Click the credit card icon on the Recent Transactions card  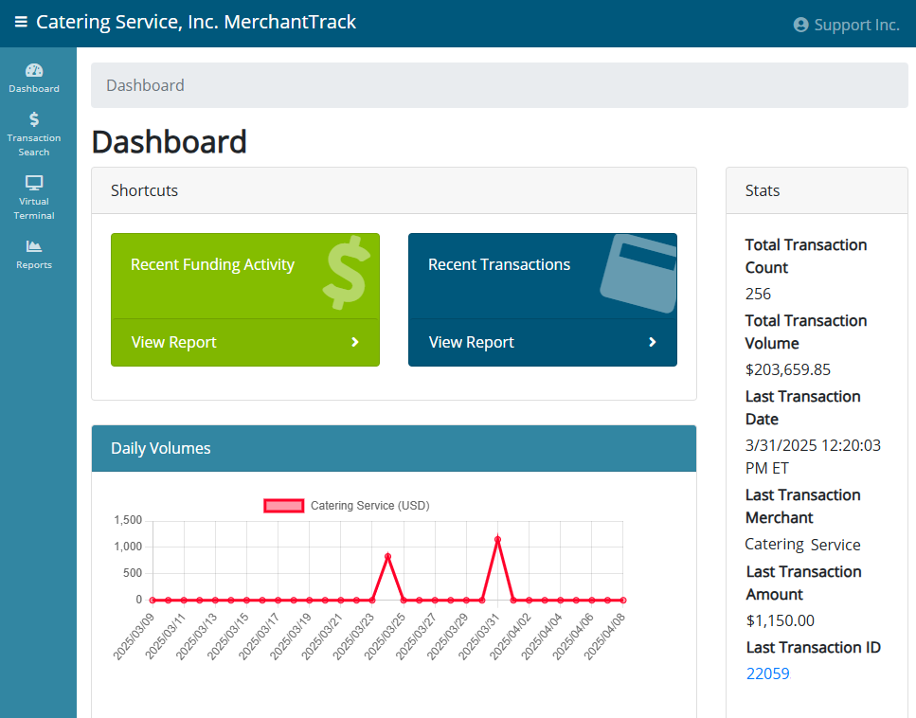639,273
